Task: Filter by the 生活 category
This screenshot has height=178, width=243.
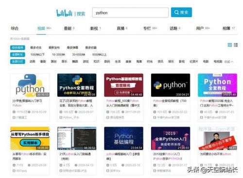Action: pyautogui.click(x=118, y=62)
